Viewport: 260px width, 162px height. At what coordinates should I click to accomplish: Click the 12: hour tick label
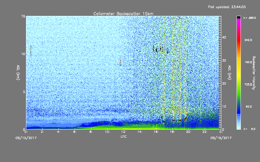(x=123, y=132)
